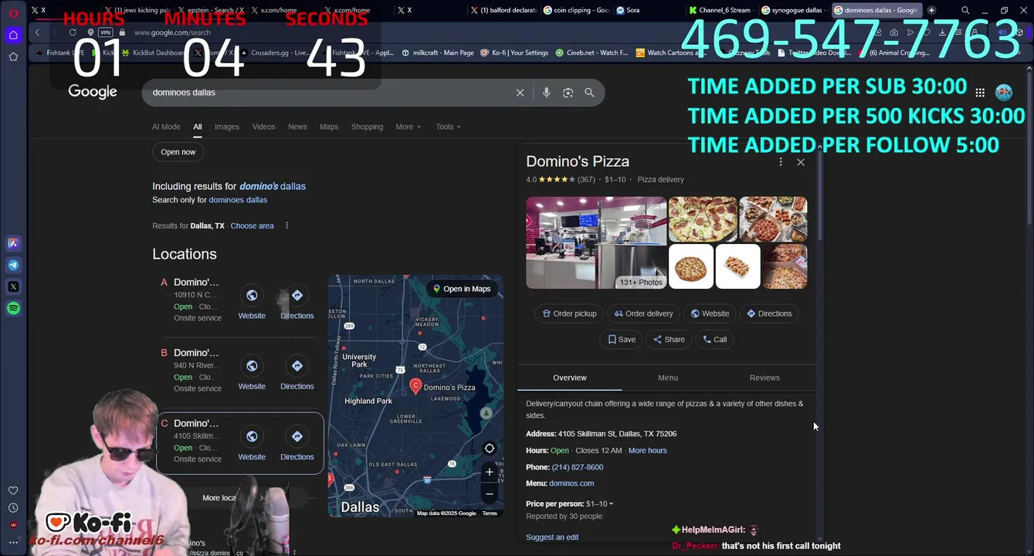This screenshot has width=1034, height=556.
Task: Switch to the Videos search tab
Action: tap(263, 127)
